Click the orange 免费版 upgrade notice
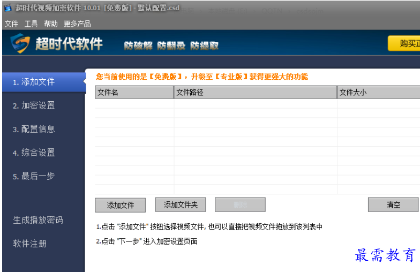 202,77
